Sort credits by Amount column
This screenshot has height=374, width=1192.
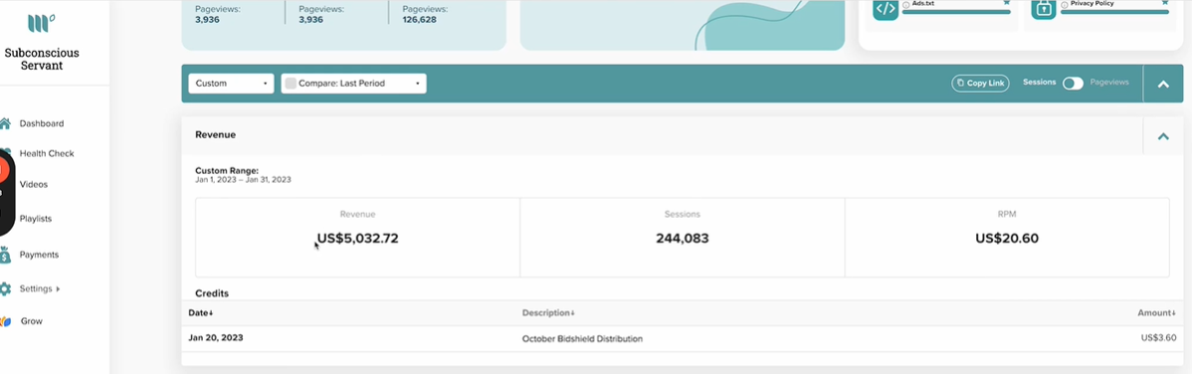pos(1157,312)
